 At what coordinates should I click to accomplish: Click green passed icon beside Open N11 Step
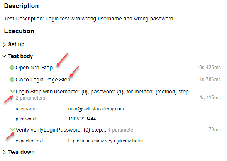tap(12, 68)
